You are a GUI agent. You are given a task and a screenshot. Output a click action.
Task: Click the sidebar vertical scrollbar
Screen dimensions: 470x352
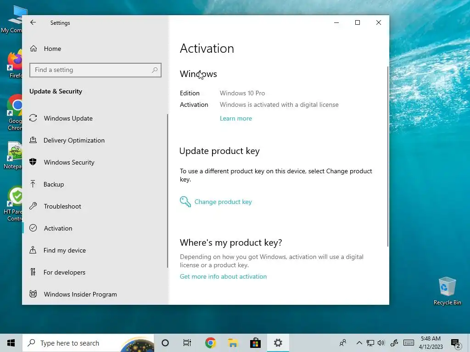[168, 191]
